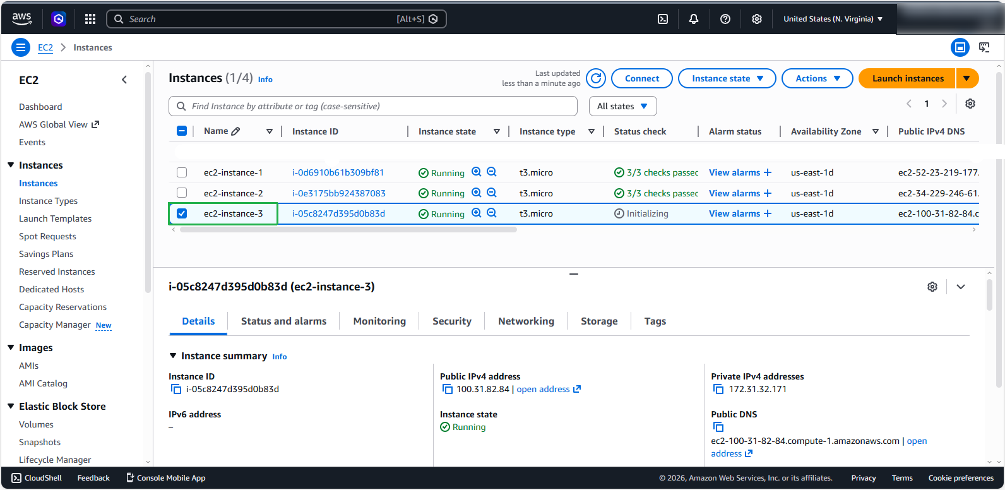This screenshot has height=490, width=1005.
Task: Toggle the split panel view icon
Action: 960,47
